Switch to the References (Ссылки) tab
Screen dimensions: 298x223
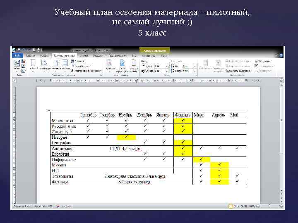[84, 55]
